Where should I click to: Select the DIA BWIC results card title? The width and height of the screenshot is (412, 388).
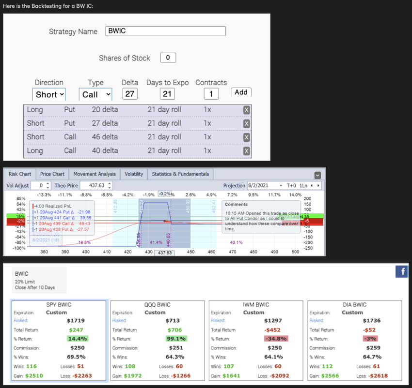(354, 305)
